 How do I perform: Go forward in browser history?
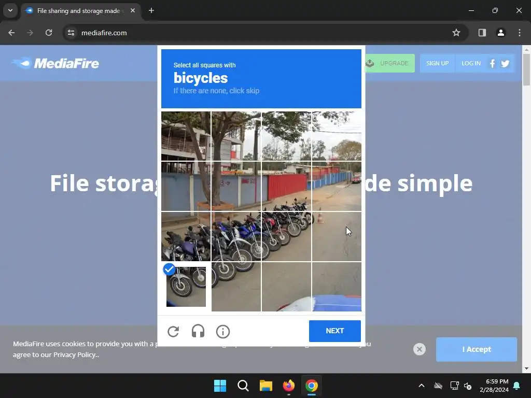pos(30,33)
